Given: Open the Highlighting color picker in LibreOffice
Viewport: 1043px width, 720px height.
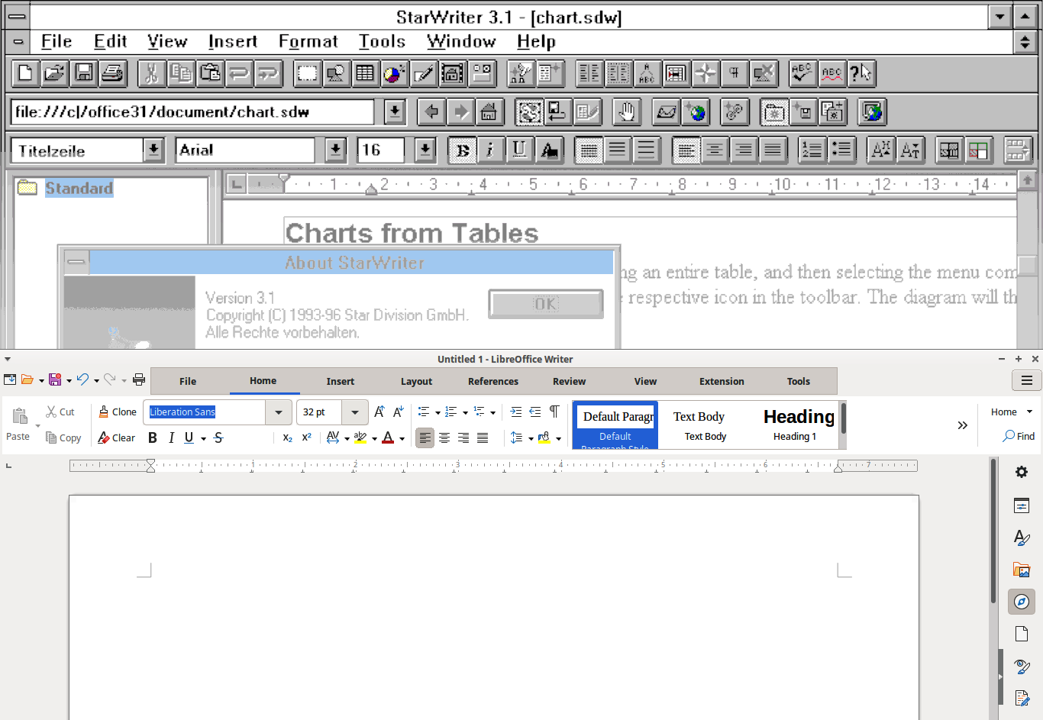Looking at the screenshot, I should coord(375,437).
